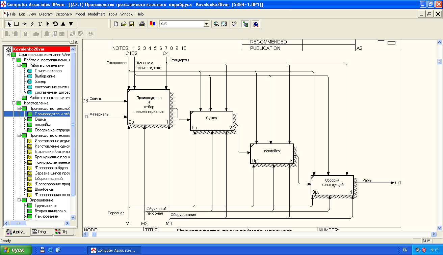Select Грунтование in the tree
Screen dimensions: 443x255
pyautogui.click(x=46, y=205)
